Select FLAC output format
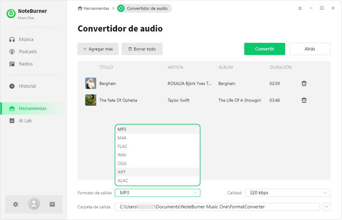The image size is (342, 220). [157, 146]
